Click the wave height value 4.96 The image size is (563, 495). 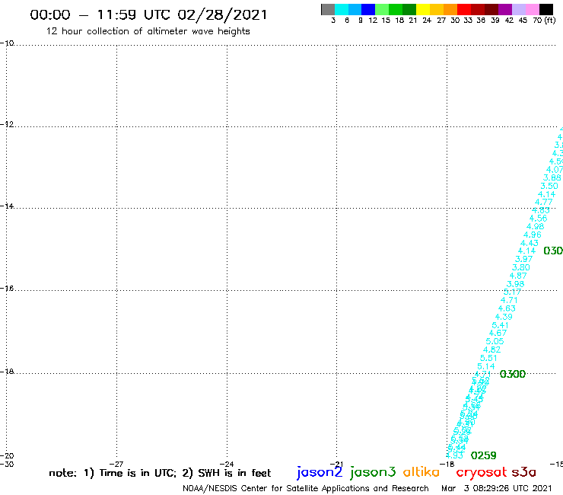[x=533, y=235]
